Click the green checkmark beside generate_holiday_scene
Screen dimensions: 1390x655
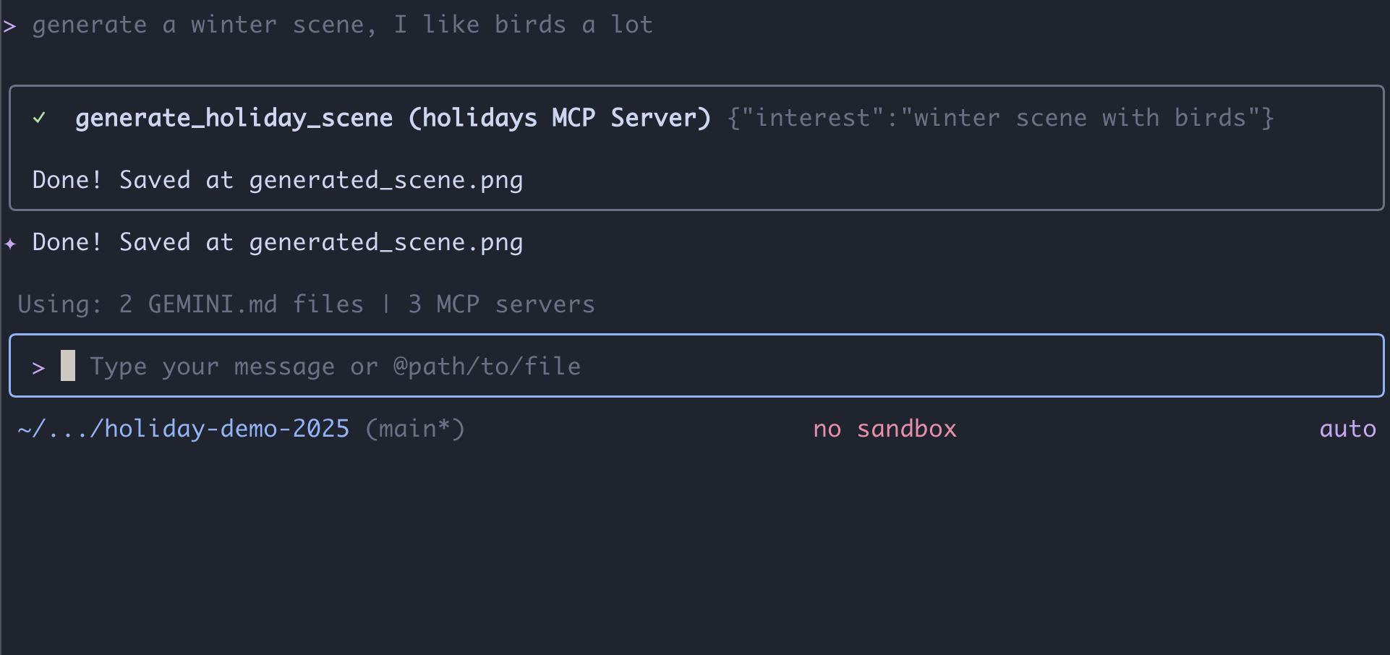tap(39, 118)
